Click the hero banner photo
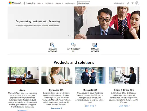This screenshot has width=147, height=111. (x=107, y=23)
